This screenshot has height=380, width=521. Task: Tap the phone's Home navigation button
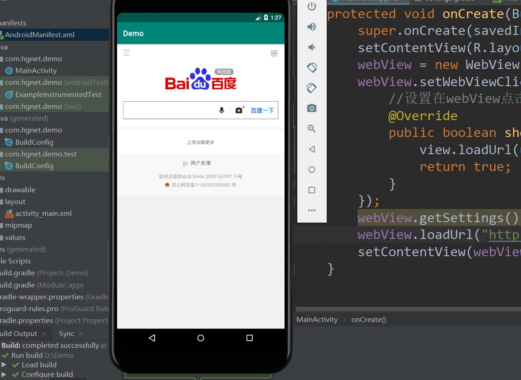coord(201,338)
